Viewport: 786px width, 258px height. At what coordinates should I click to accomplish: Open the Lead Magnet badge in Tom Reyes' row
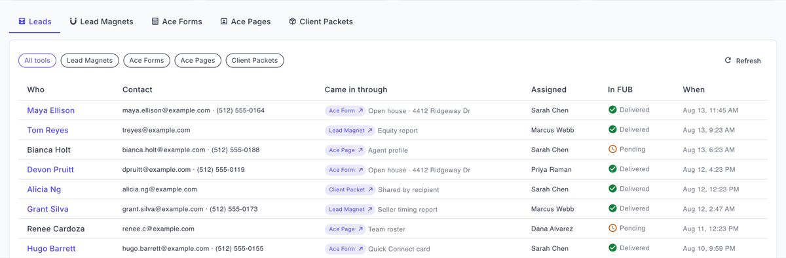(x=350, y=131)
